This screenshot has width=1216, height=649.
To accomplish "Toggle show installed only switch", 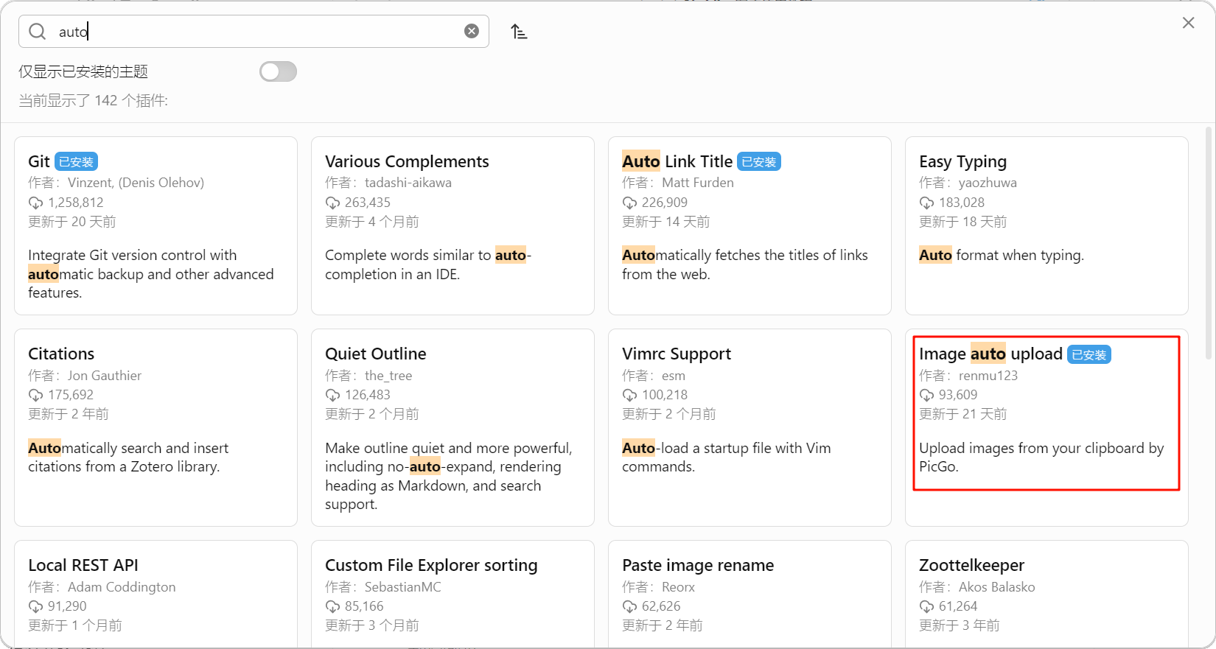I will 278,71.
